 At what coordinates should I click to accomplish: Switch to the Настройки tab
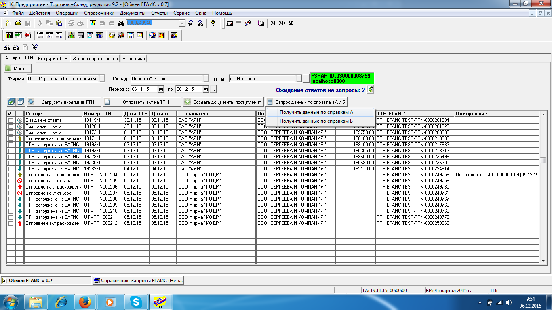(134, 59)
